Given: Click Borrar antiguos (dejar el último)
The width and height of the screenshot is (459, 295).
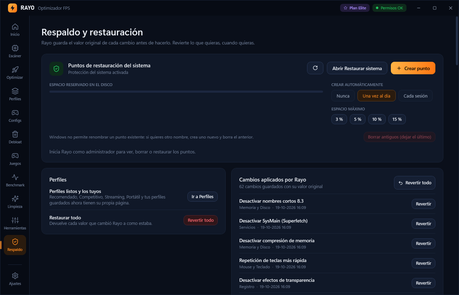Looking at the screenshot, I should click(400, 137).
